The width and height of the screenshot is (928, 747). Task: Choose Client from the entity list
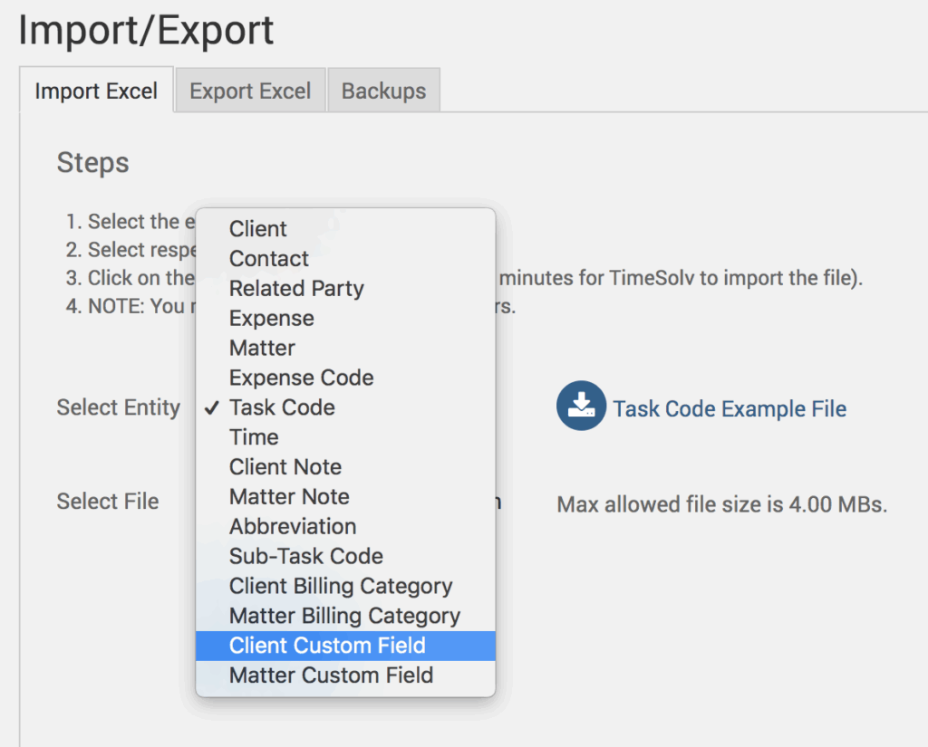(258, 229)
